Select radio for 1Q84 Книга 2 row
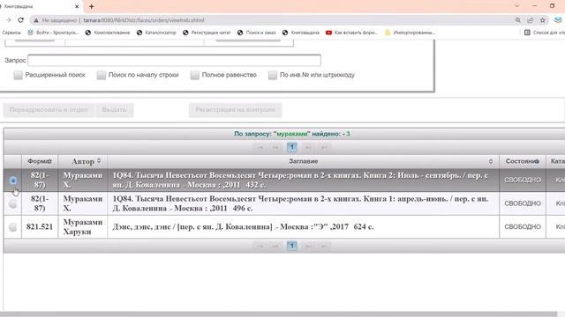 (13, 180)
